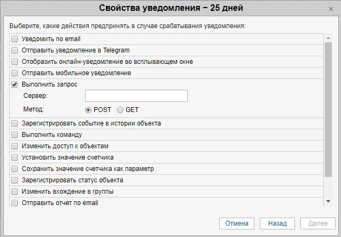Close the notification properties dialog
Screen dimensions: 341x237
pyautogui.click(x=331, y=9)
